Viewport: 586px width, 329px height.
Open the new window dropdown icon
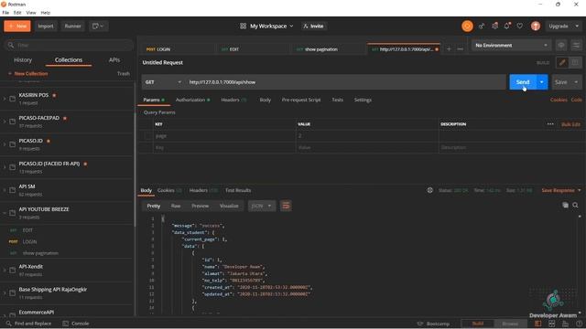tap(98, 27)
